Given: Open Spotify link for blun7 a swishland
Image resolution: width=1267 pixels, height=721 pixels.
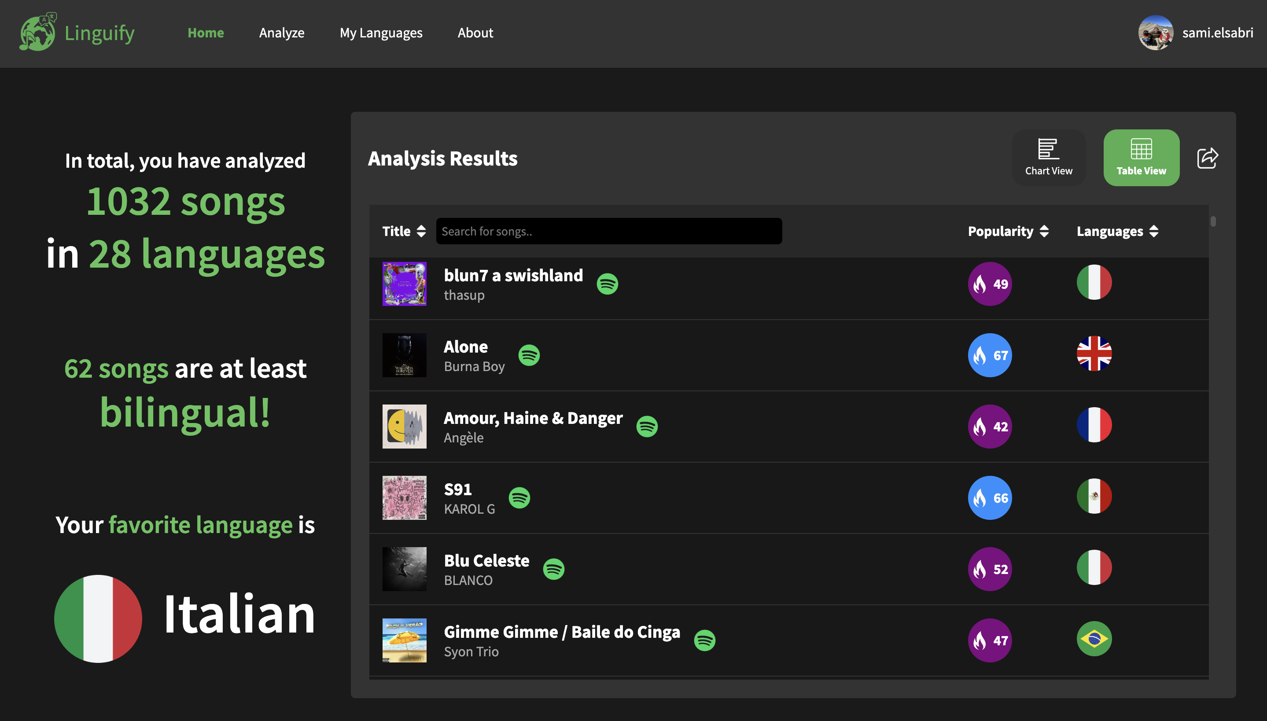Looking at the screenshot, I should 607,284.
